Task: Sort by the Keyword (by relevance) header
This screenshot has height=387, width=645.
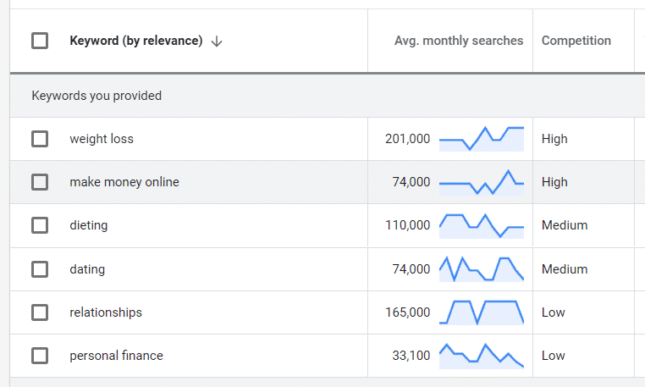Action: pos(136,41)
